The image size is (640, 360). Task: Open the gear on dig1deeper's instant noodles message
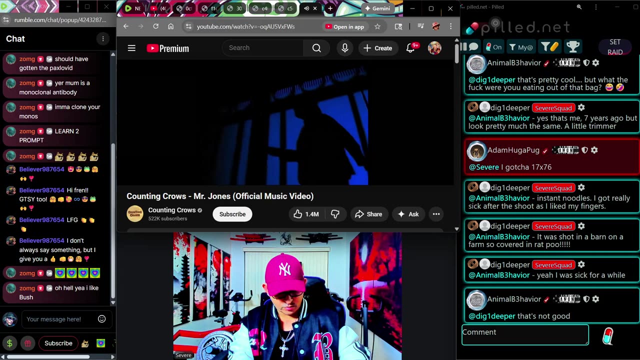coord(581,187)
